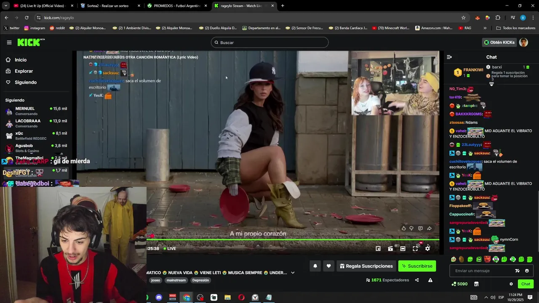Open Agusbob channel in following list

36,148
